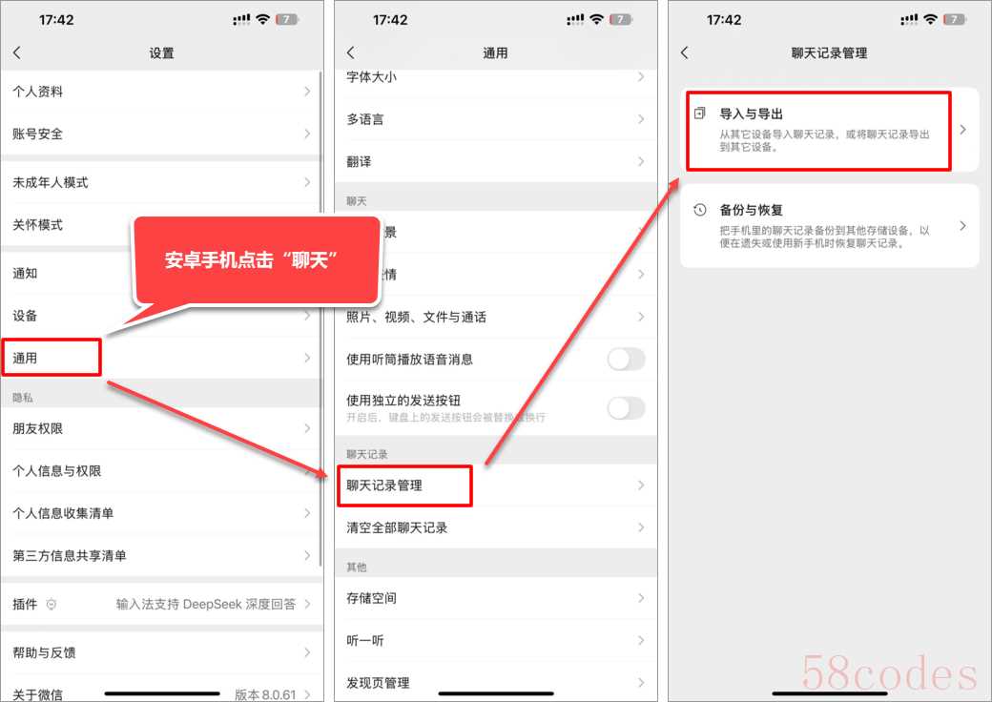Viewport: 992px width, 702px height.
Task: Tap chevron on the 导入与导出 card
Action: point(962,129)
